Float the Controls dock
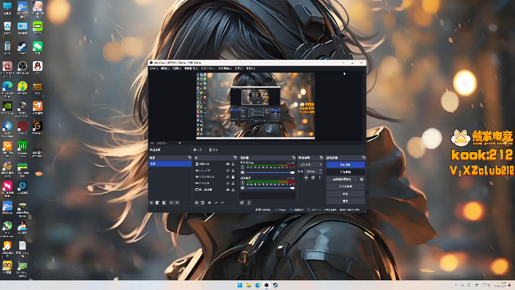 [x=364, y=158]
